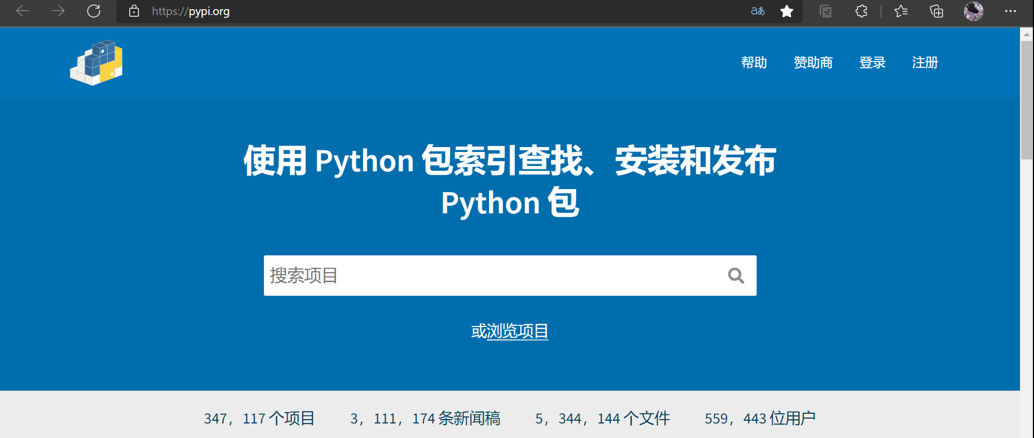Click the 3,111,174 条新闻稿 statistic

pyautogui.click(x=425, y=418)
